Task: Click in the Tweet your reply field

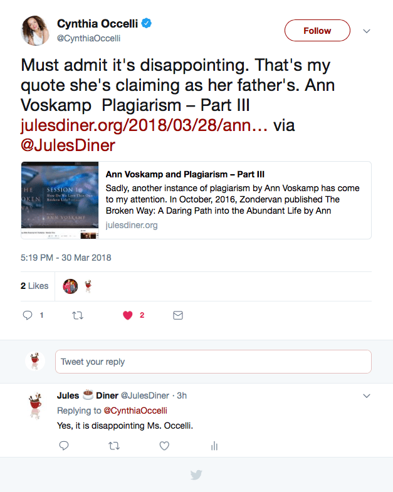Action: [213, 362]
